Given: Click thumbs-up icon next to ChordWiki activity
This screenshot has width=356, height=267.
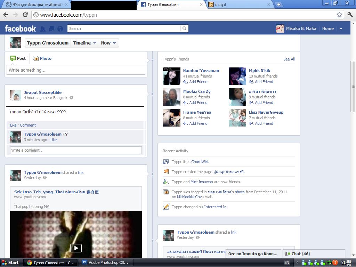Looking at the screenshot, I should tap(166, 162).
